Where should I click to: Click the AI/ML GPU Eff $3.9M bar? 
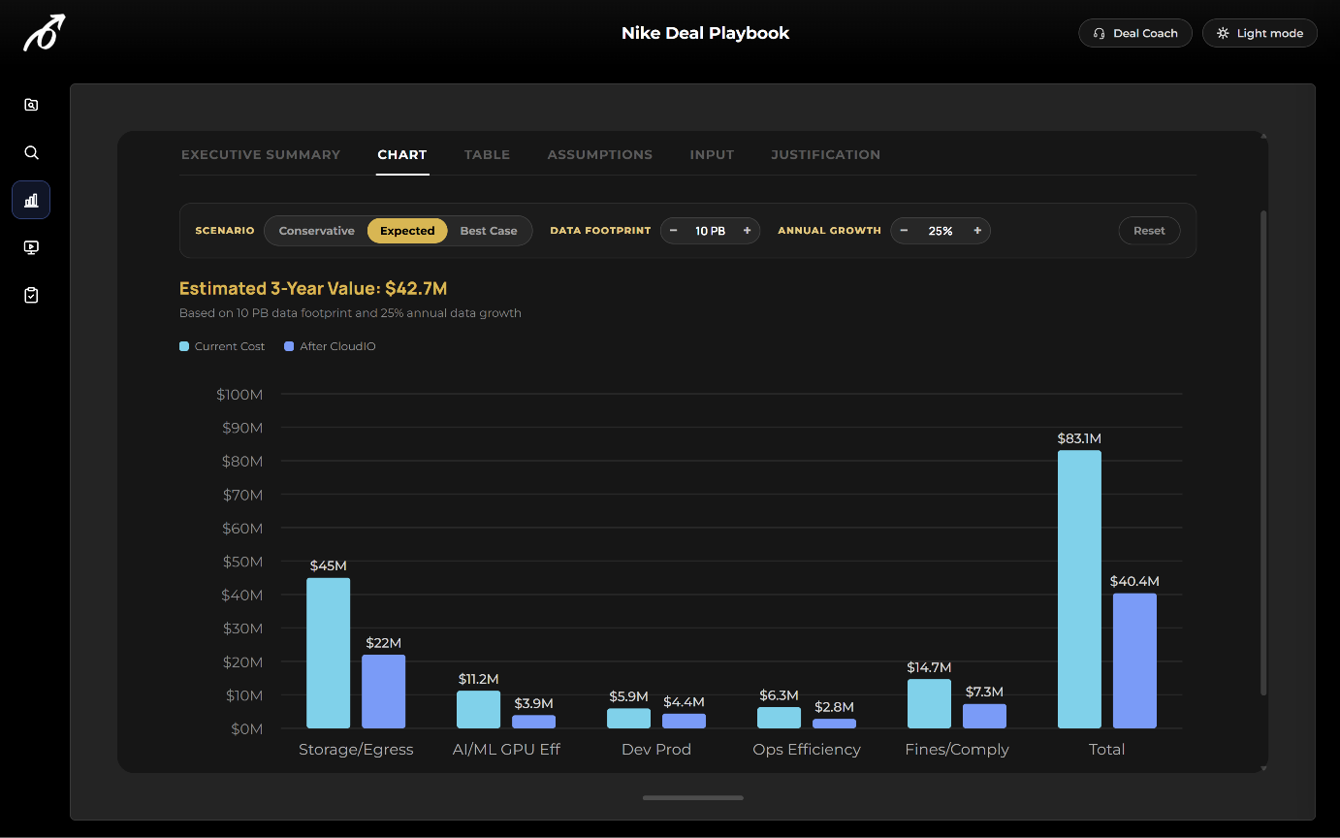click(533, 722)
